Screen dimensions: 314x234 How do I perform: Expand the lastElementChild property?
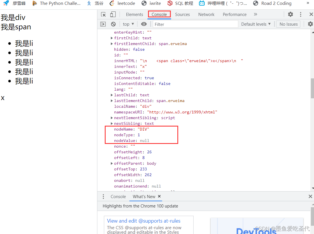pos(112,101)
